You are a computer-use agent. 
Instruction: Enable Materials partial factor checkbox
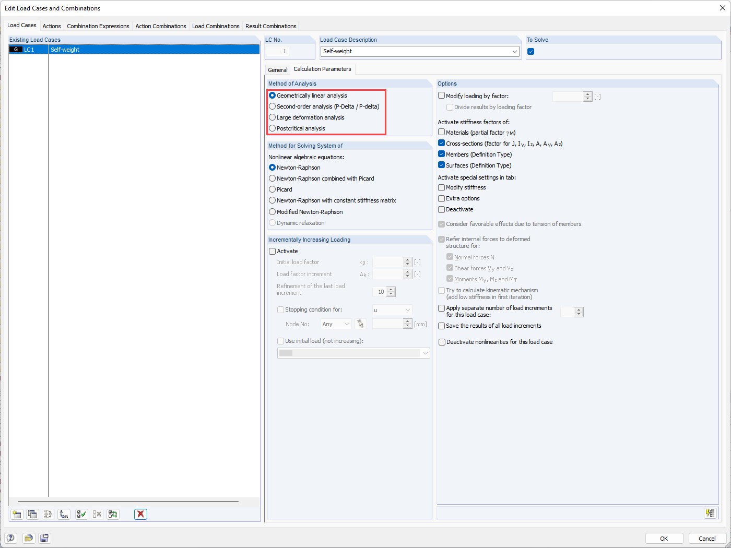click(x=442, y=132)
